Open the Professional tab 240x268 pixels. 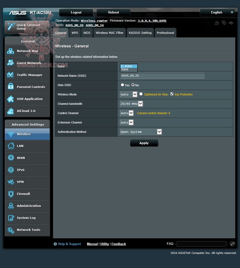[165, 33]
